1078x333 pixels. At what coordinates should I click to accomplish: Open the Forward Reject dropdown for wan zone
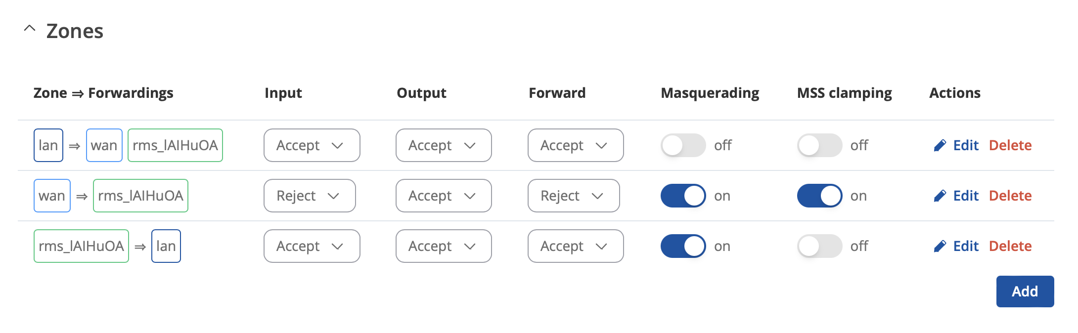pos(574,196)
